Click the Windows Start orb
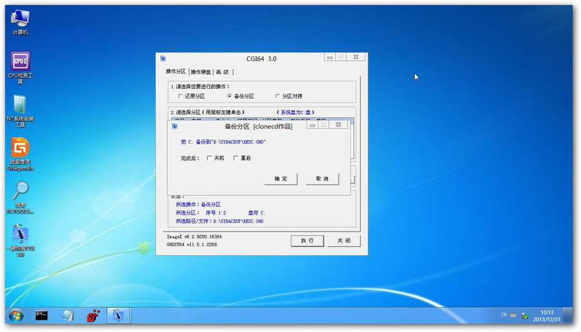The width and height of the screenshot is (581, 332). (16, 316)
